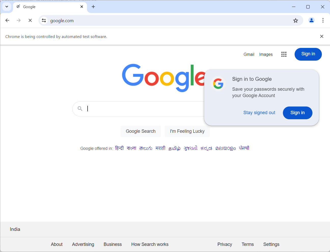330x252 pixels.
Task: Click the address bar URL google.com
Action: (x=62, y=21)
